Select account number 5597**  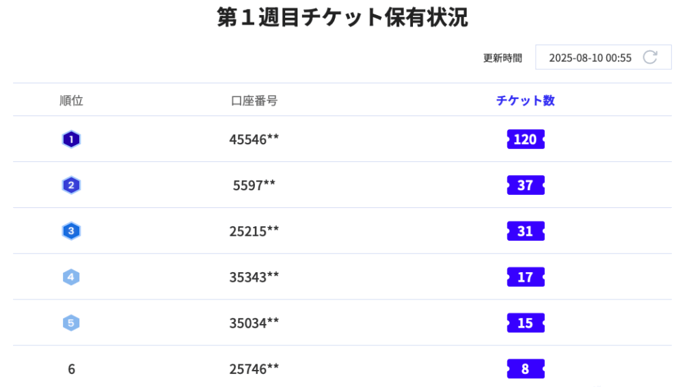point(254,185)
